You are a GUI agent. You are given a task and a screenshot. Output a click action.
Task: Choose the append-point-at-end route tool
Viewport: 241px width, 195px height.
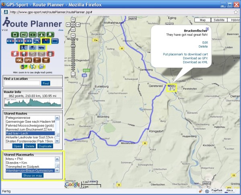coord(10,41)
